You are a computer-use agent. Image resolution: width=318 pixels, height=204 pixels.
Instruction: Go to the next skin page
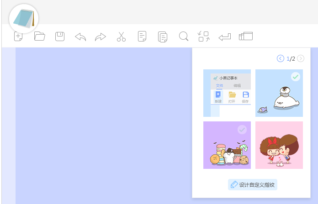(x=301, y=58)
